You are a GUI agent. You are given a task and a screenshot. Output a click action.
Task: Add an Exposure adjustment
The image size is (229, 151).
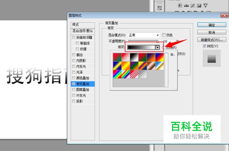click(x=199, y=6)
